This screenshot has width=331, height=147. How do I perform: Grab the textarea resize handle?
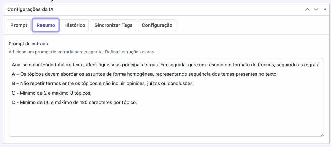[x=322, y=134]
